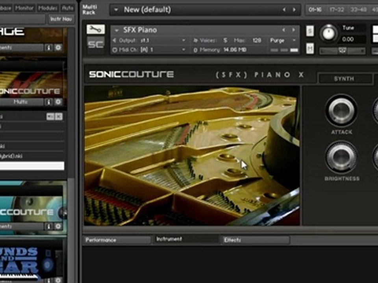Open info icon for the Multis library
Image resolution: width=378 pixels, height=283 pixels.
48,102
